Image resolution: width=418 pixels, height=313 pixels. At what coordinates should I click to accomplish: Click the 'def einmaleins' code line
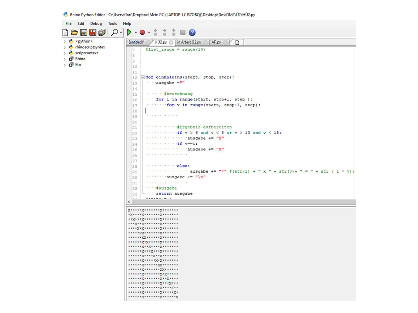(x=190, y=77)
